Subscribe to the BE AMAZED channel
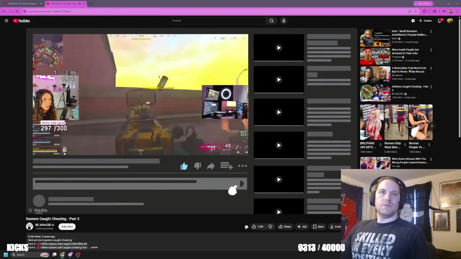The image size is (461, 259). tap(67, 227)
